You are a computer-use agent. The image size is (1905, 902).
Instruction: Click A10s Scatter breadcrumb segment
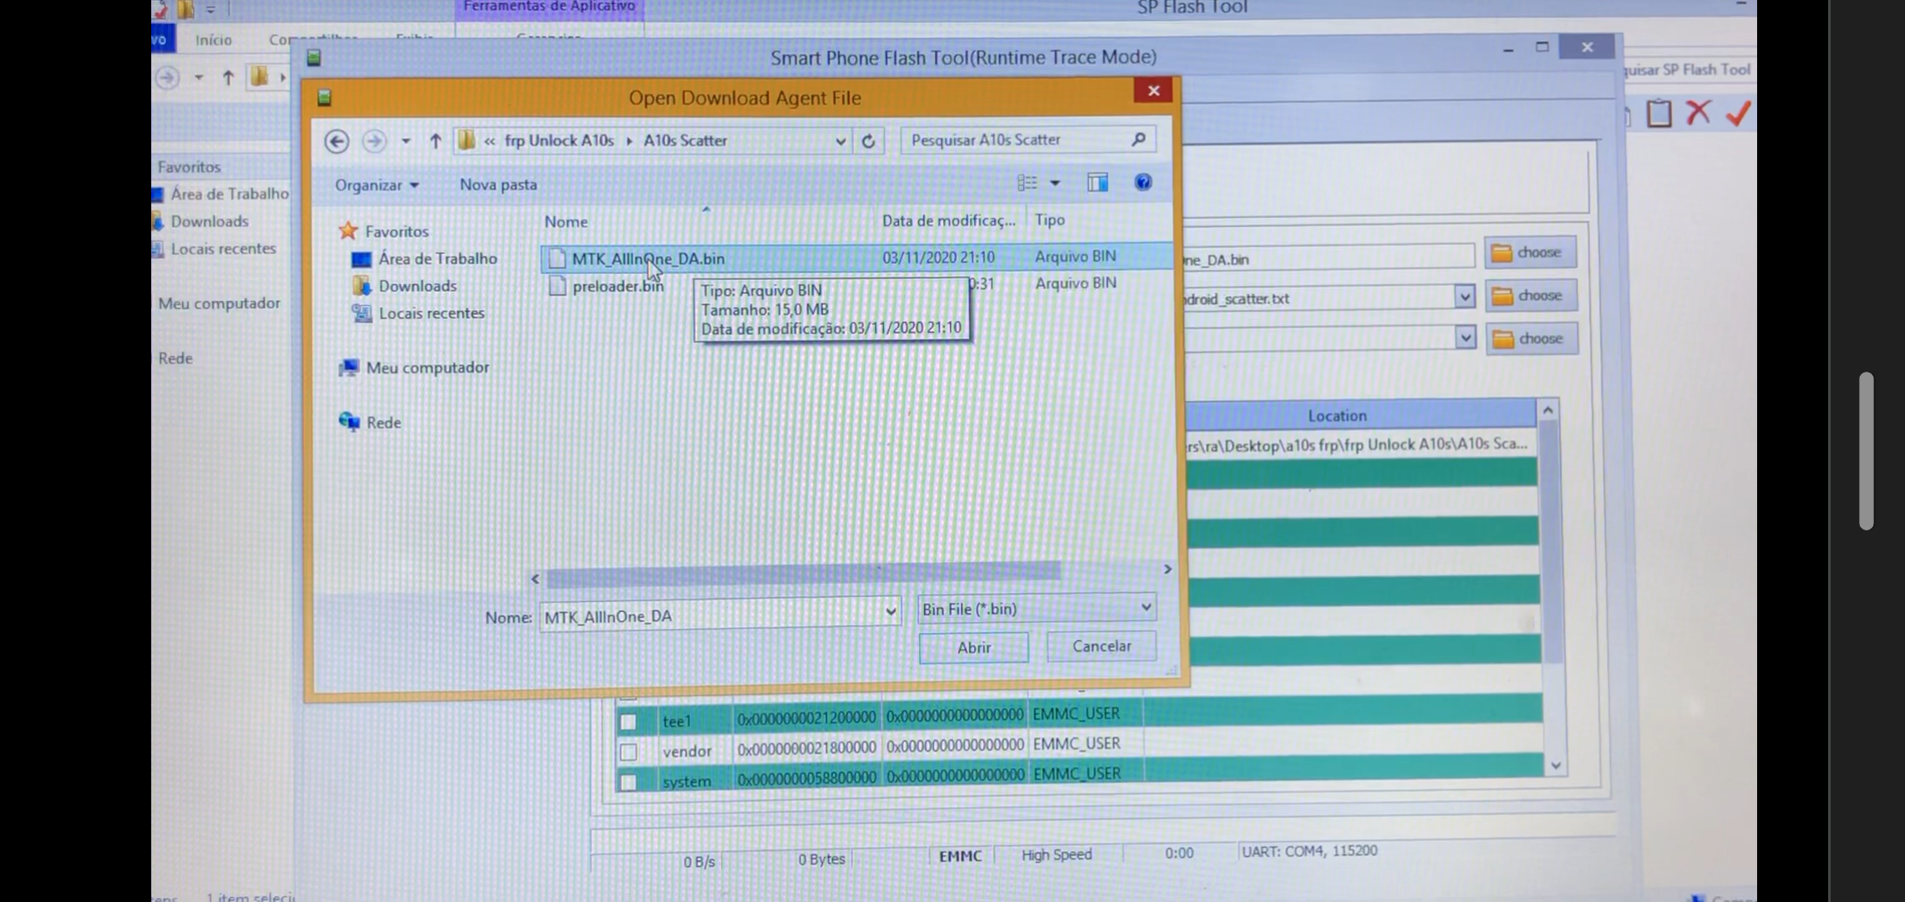point(685,140)
